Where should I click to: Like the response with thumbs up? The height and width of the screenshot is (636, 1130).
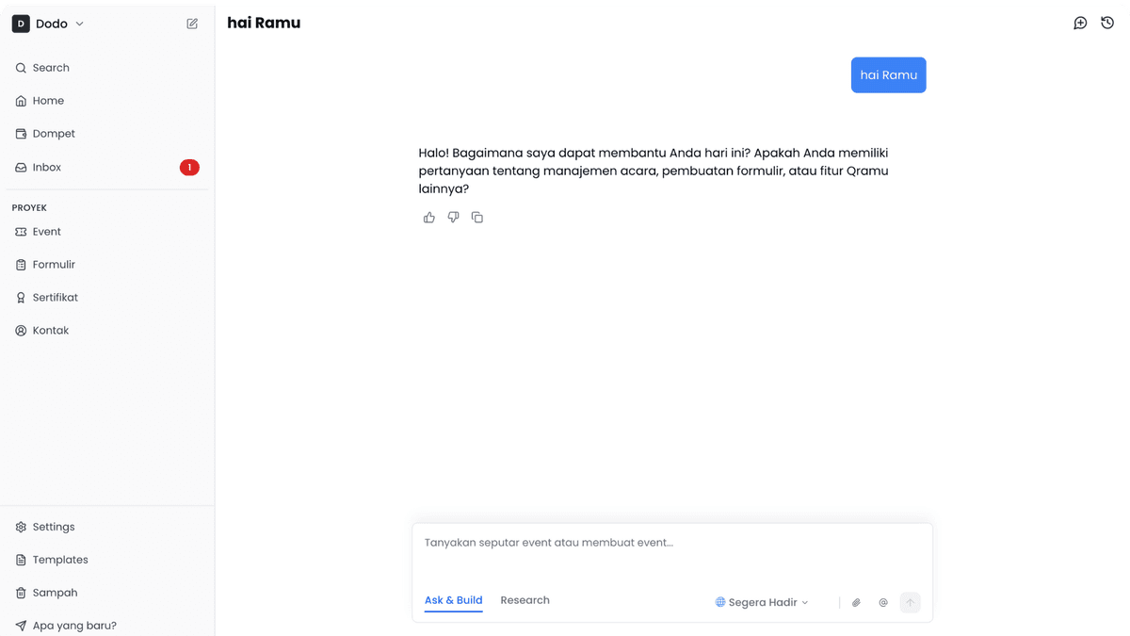429,218
